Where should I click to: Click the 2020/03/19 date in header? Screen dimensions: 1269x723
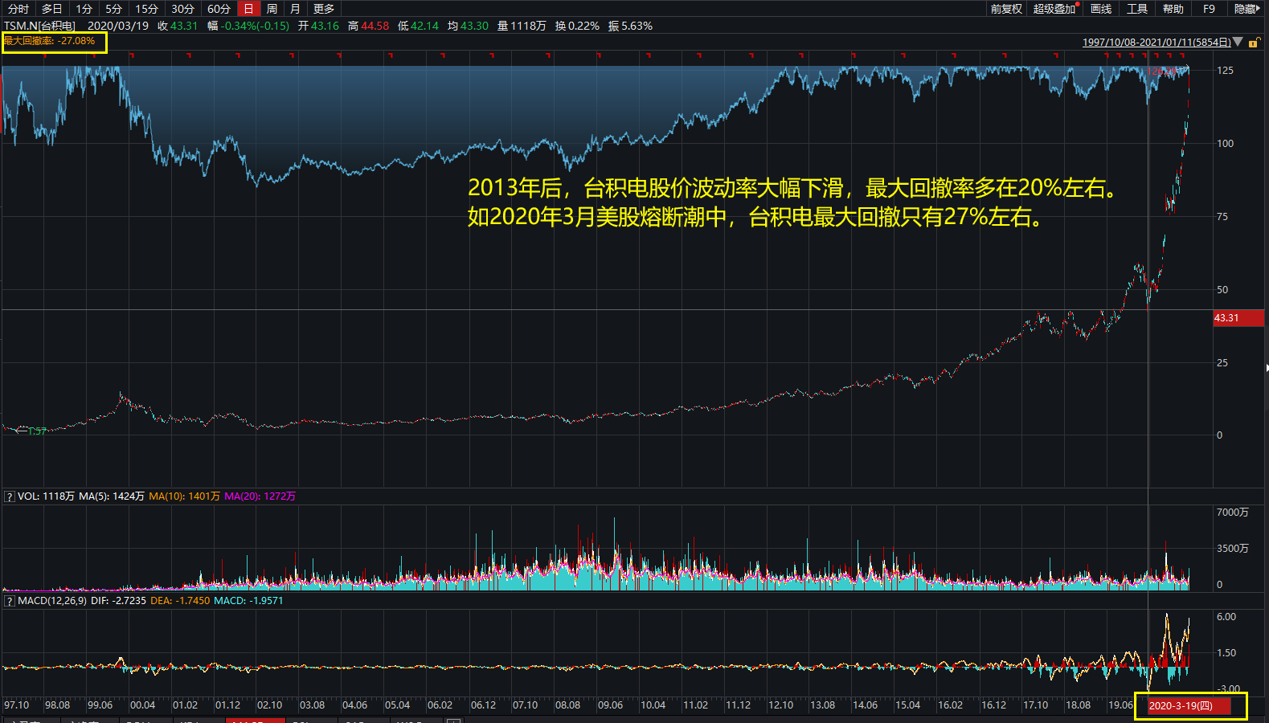point(118,26)
